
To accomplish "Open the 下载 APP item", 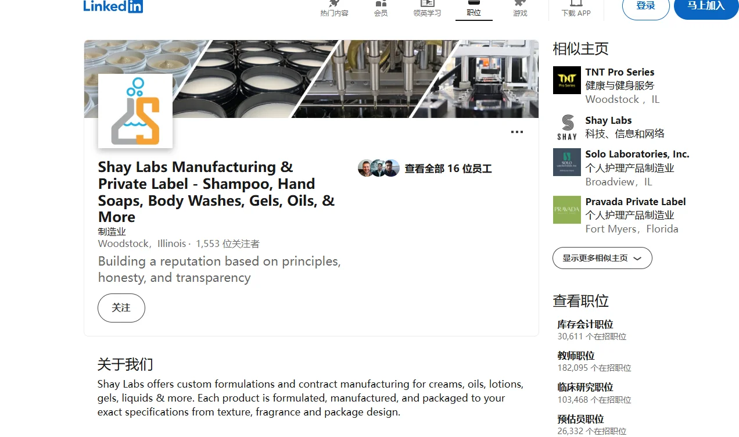I will tap(576, 9).
